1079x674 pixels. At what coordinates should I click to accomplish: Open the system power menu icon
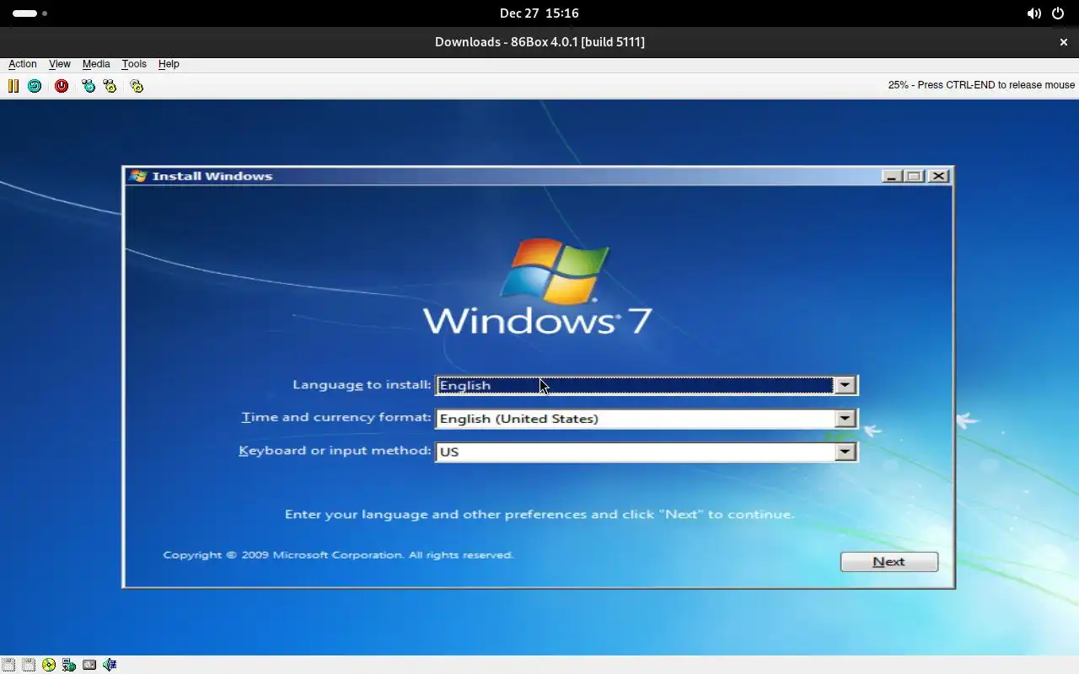(1060, 13)
